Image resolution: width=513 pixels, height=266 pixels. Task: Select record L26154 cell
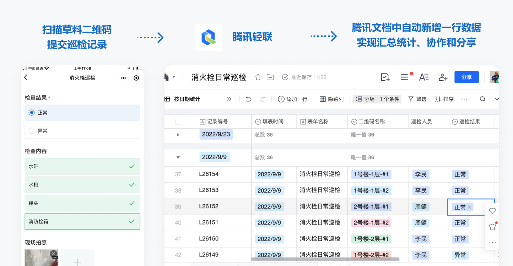pyautogui.click(x=209, y=174)
